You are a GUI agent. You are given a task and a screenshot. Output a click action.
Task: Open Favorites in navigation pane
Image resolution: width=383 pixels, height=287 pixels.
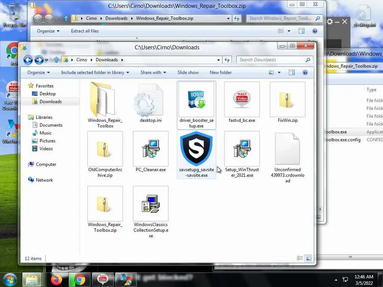tap(45, 86)
